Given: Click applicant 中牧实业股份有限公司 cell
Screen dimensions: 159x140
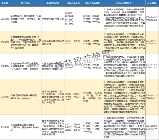Looking at the screenshot, I should tap(53, 19).
